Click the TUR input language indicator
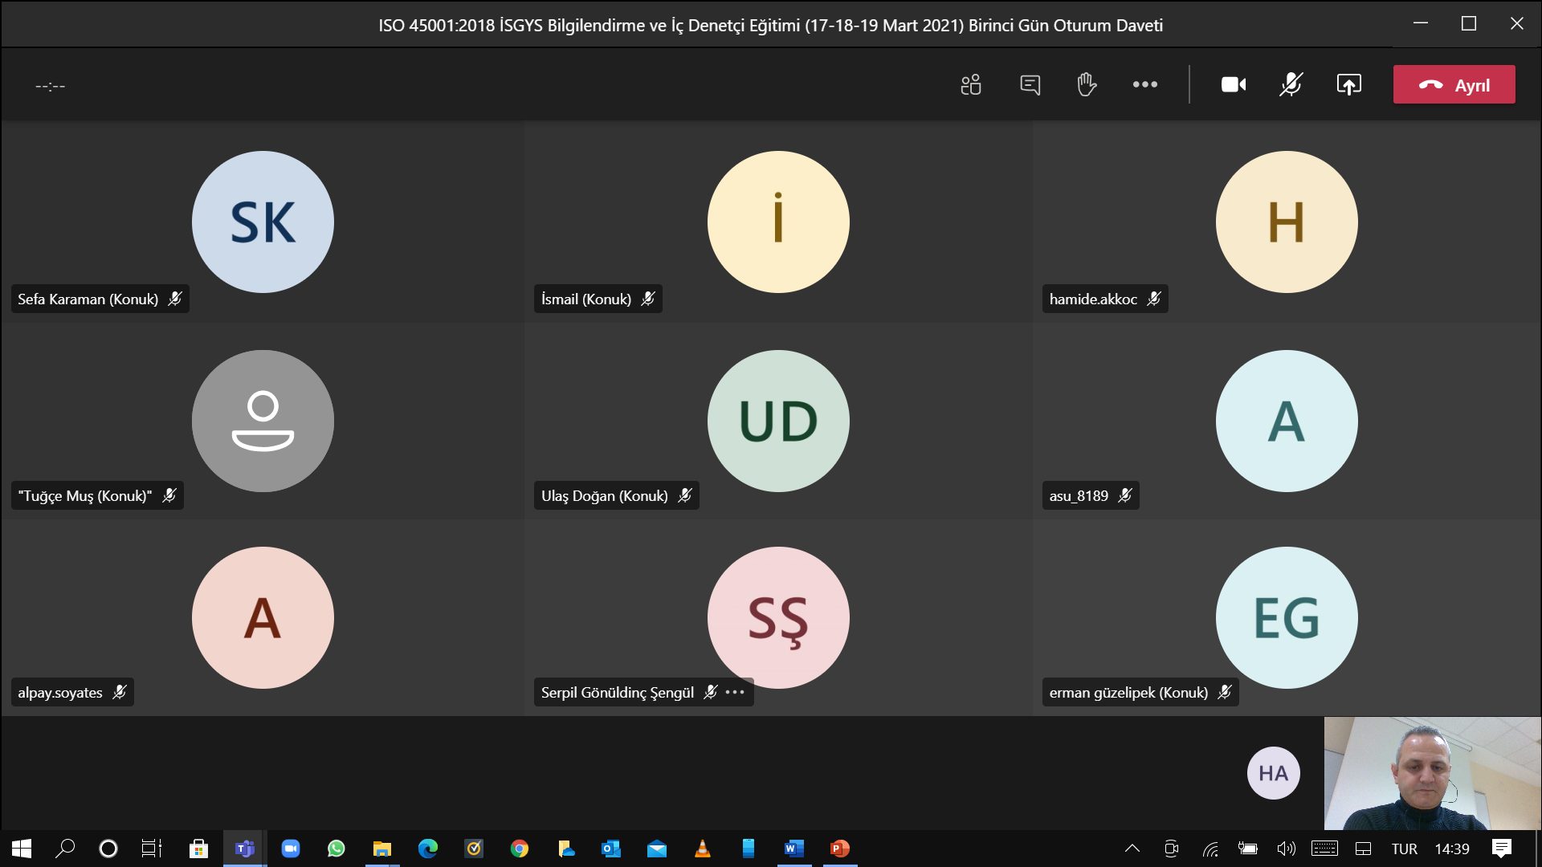This screenshot has height=867, width=1542. [x=1404, y=849]
